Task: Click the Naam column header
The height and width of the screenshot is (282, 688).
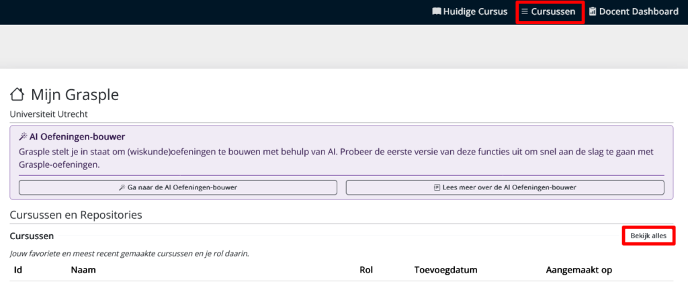Action: point(83,269)
